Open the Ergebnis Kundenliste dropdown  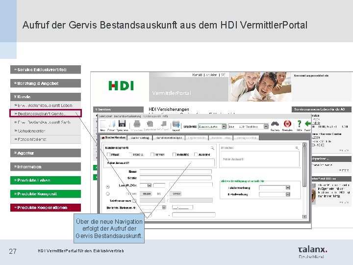[224, 127]
